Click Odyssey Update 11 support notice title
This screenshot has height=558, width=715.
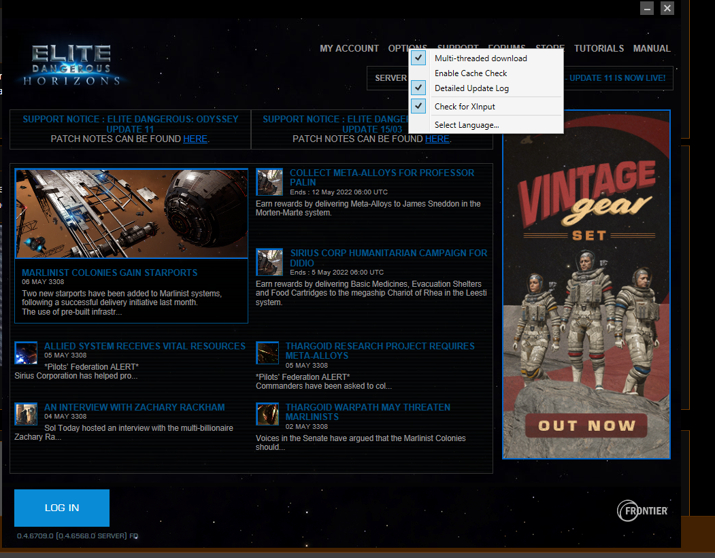[131, 124]
